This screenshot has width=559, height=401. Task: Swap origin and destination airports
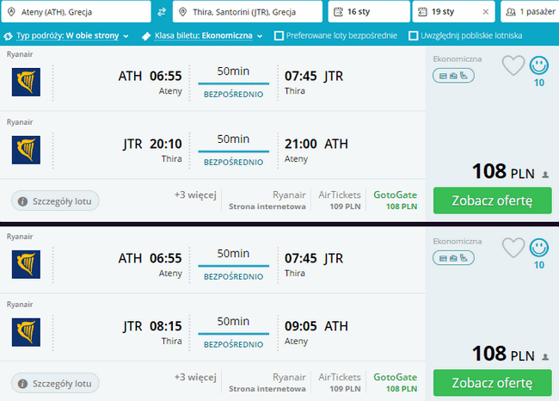click(162, 12)
